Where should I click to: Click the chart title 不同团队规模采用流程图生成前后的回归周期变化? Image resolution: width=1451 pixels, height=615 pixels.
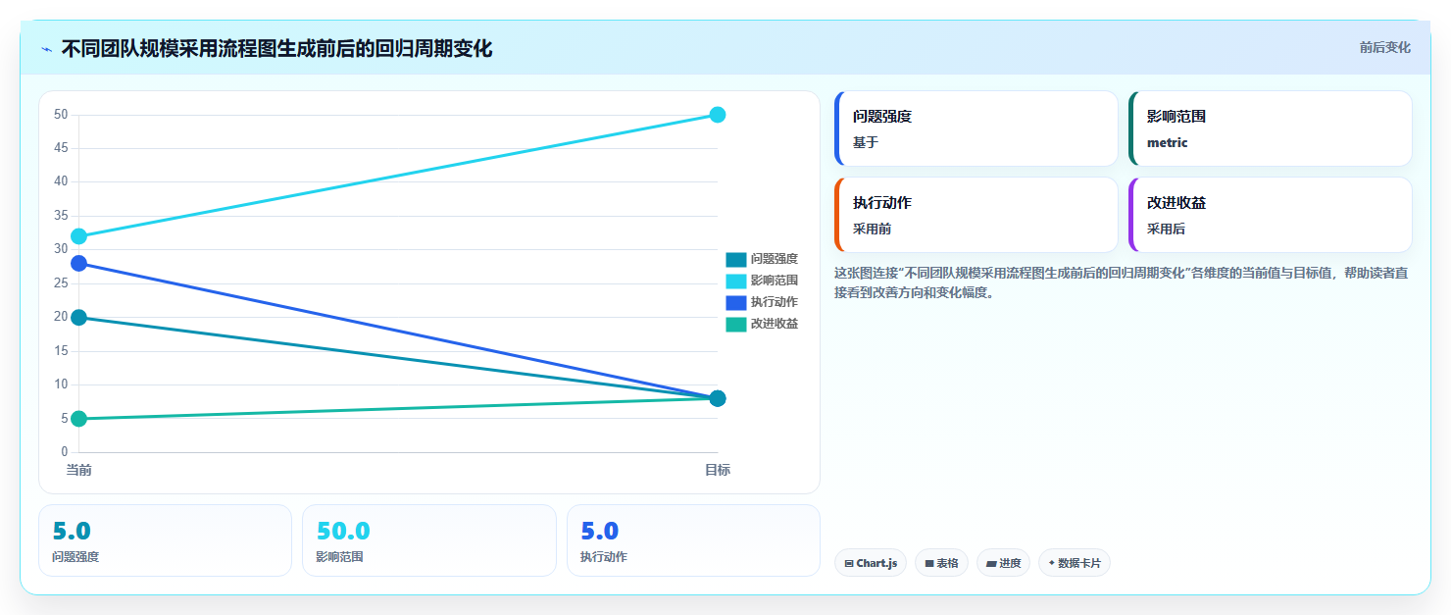[x=276, y=49]
